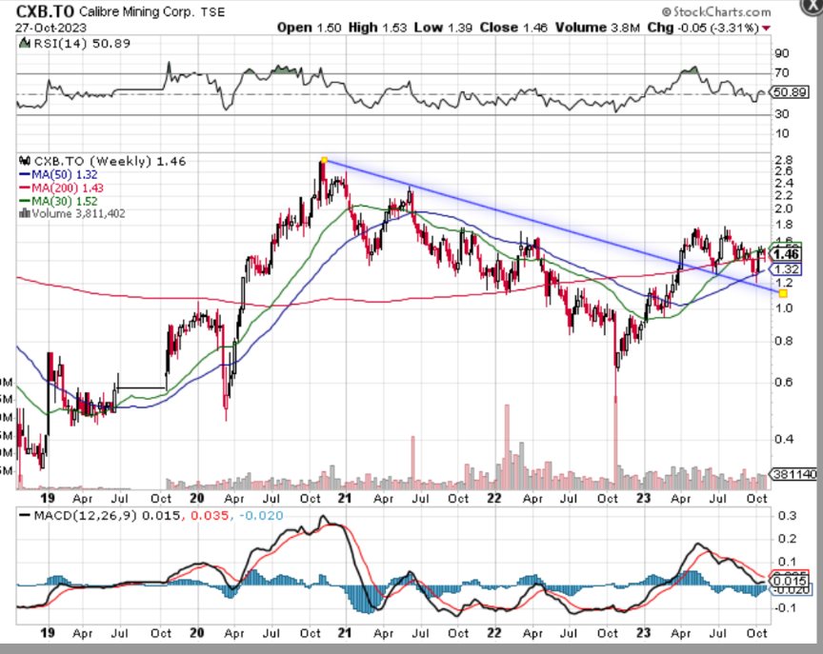
Task: Click the TSE exchange label
Action: (x=212, y=12)
